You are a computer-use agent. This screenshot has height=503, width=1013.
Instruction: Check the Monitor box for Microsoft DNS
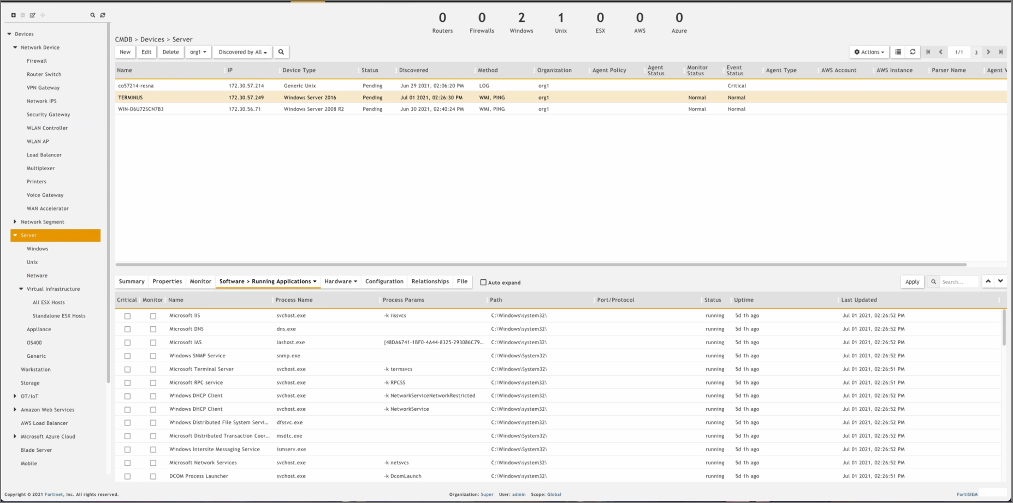pyautogui.click(x=153, y=330)
